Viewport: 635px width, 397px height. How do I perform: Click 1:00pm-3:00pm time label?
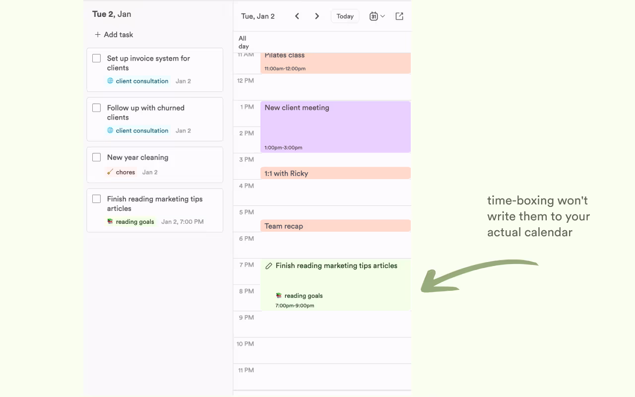[283, 147]
